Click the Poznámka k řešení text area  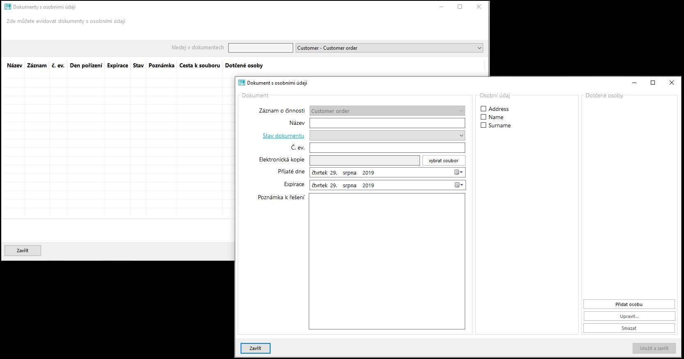tap(387, 261)
